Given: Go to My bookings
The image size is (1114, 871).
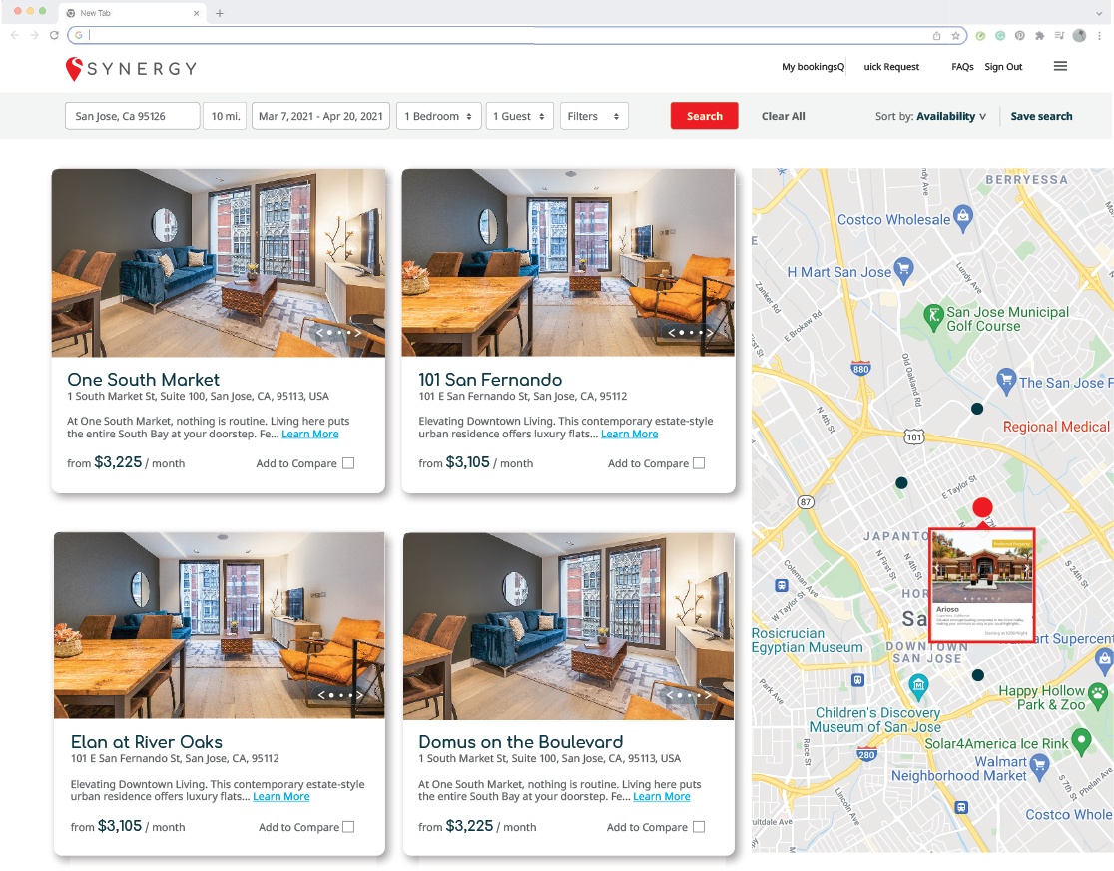Looking at the screenshot, I should (x=810, y=66).
